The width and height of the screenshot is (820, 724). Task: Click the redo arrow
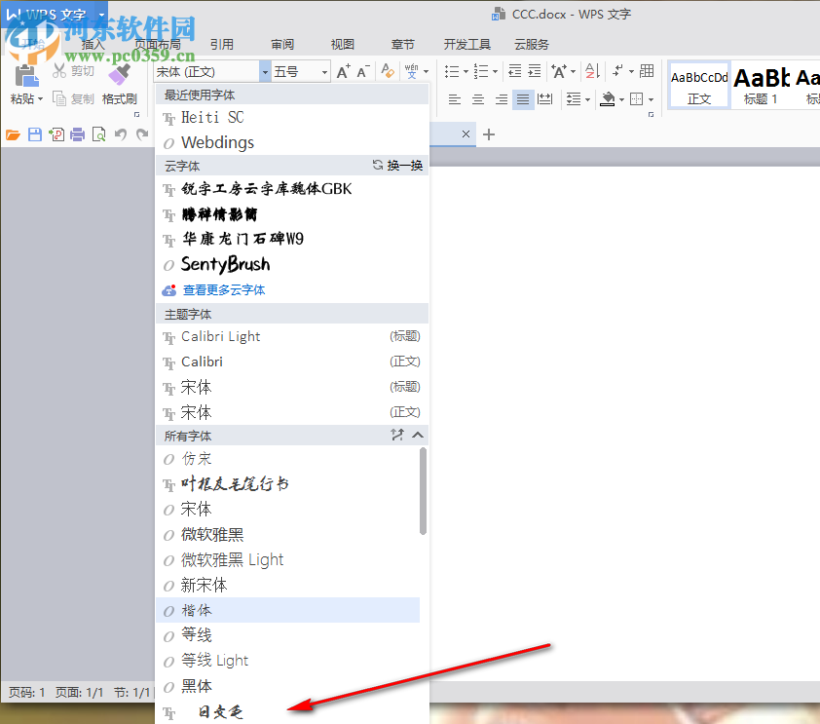pos(142,135)
